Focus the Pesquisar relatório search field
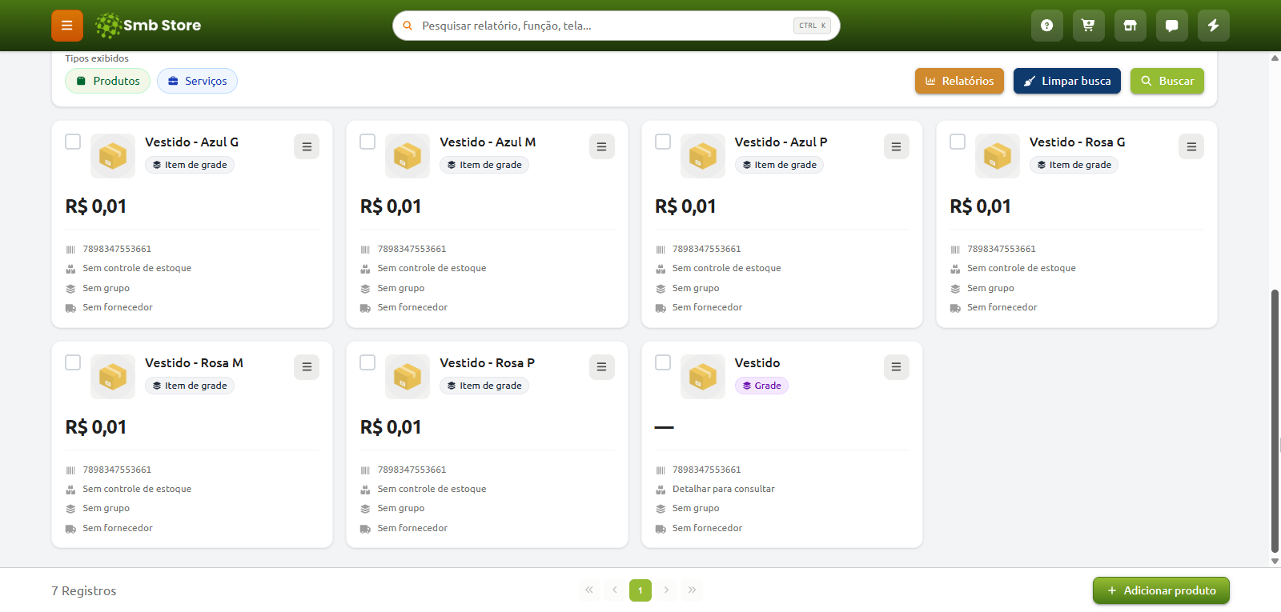This screenshot has width=1281, height=612. pyautogui.click(x=616, y=26)
